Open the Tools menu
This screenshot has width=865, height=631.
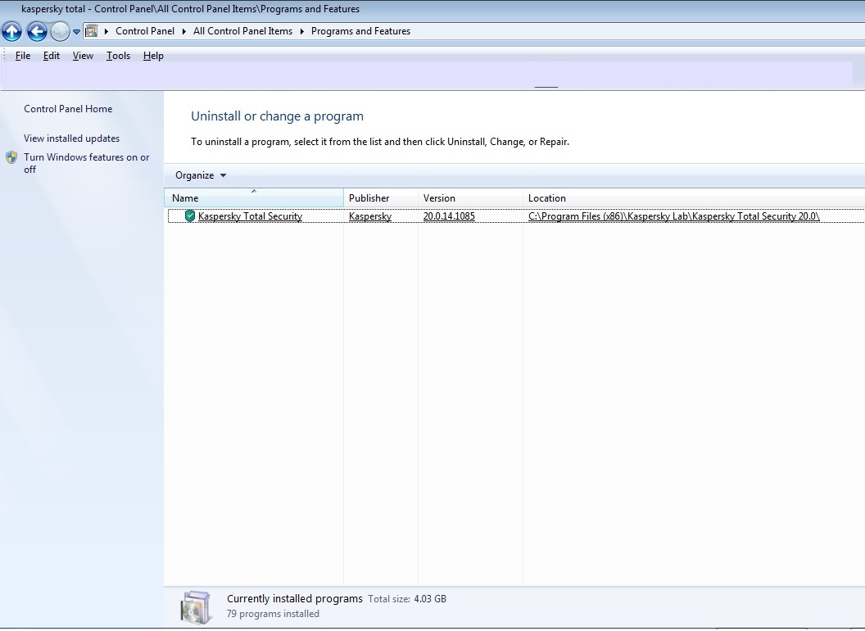point(118,55)
